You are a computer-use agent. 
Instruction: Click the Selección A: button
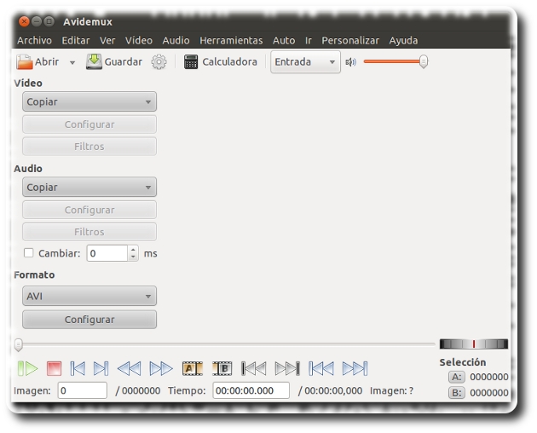coord(457,377)
